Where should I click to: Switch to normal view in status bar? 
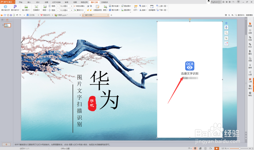195,148
